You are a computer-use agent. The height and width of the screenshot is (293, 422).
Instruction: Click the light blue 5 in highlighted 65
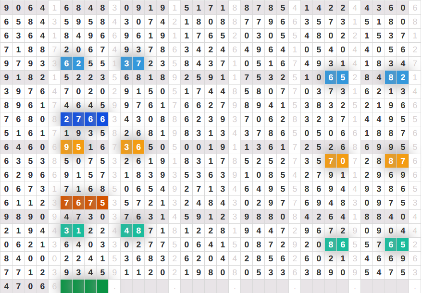click(342, 78)
